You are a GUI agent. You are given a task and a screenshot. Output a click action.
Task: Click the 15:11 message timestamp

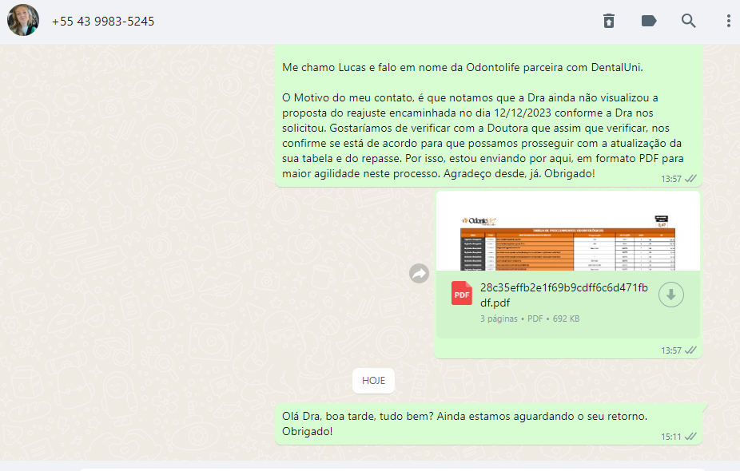670,437
